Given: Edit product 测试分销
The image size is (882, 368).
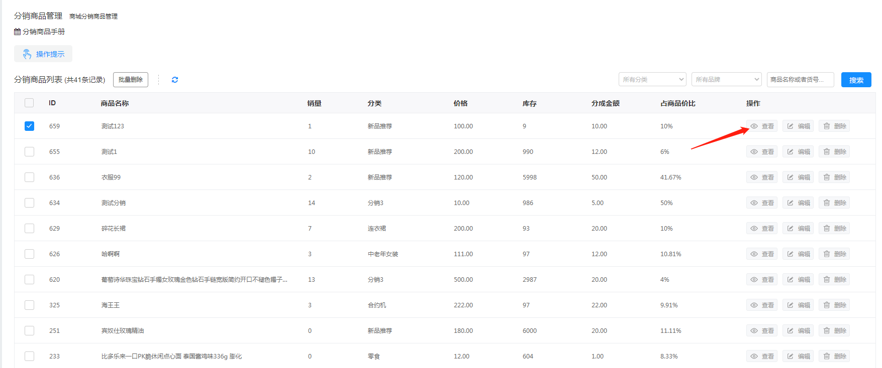Looking at the screenshot, I should tap(798, 203).
